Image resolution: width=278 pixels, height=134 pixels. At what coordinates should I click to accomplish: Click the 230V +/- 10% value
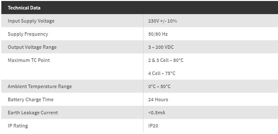pyautogui.click(x=162, y=21)
